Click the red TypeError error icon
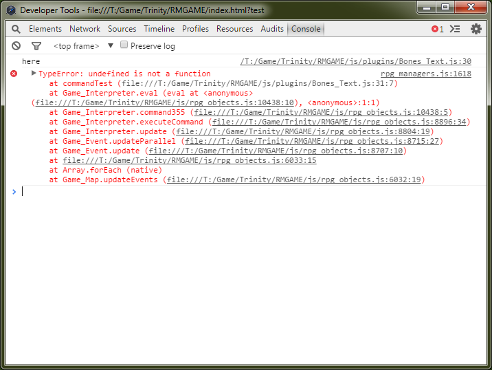The height and width of the screenshot is (370, 492). (x=14, y=74)
